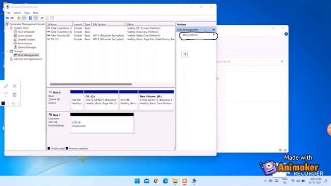Screen dimensions: 331x186
Task: Open the Windows Start button on taskbar
Action: [137, 181]
